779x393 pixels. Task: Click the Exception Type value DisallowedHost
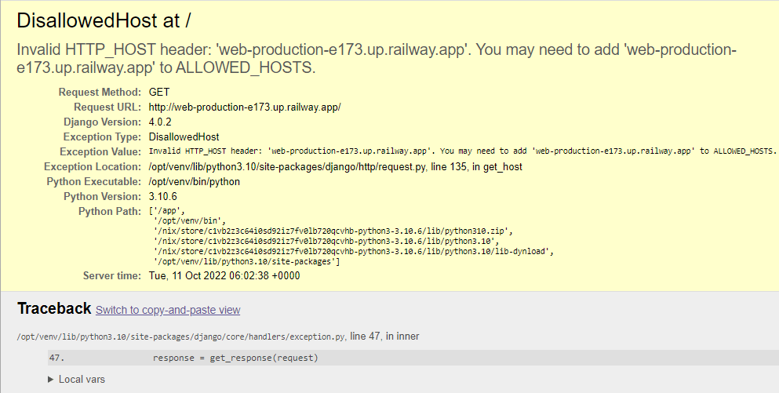(x=184, y=136)
